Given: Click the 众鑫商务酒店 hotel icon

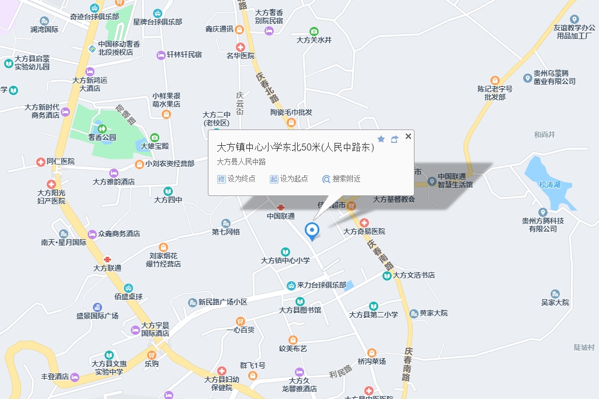Looking at the screenshot, I should (x=92, y=234).
